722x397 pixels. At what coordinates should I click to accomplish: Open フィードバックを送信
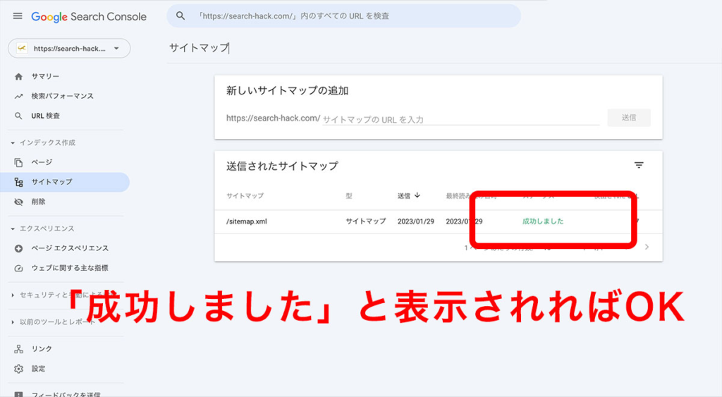pyautogui.click(x=66, y=394)
